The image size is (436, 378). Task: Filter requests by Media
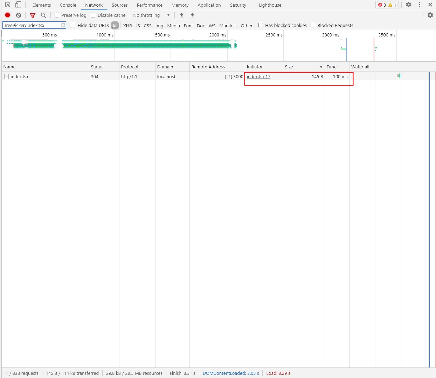173,26
